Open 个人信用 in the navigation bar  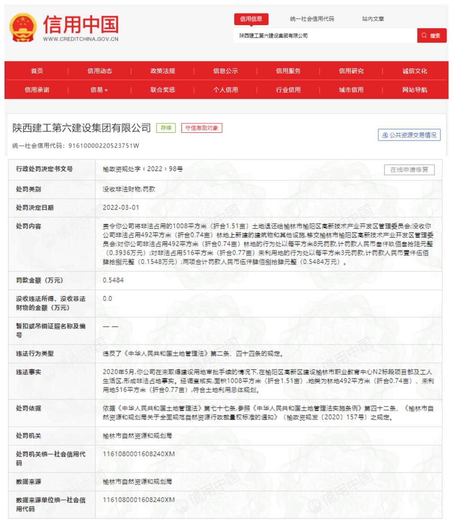pos(225,90)
